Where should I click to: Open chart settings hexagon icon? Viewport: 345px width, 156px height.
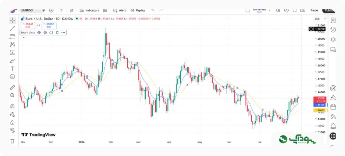pos(286,10)
